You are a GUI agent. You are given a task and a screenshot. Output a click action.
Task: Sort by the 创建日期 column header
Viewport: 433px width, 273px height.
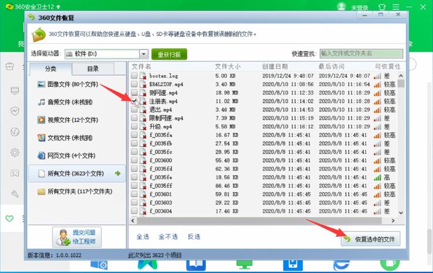(275, 66)
